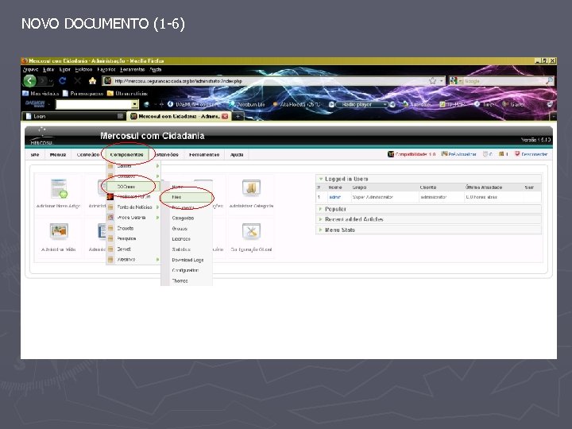
Task: Open the Ajuda admin menu
Action: click(x=237, y=155)
